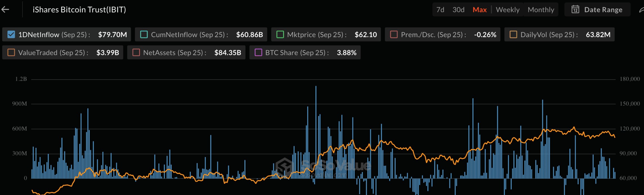Viewport: 644px width, 195px height.
Task: Click the tallest inflow bar above 900M
Action: tap(316, 132)
